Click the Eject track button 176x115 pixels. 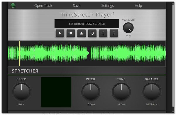[x=82, y=33]
